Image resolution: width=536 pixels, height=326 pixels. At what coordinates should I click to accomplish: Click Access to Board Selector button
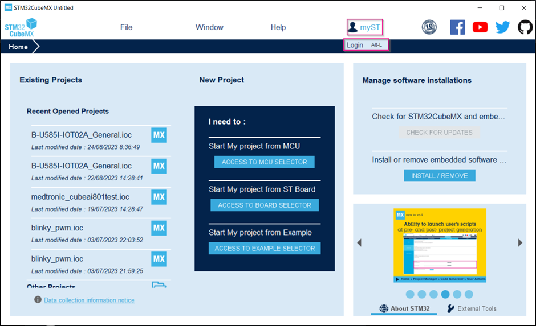click(265, 205)
